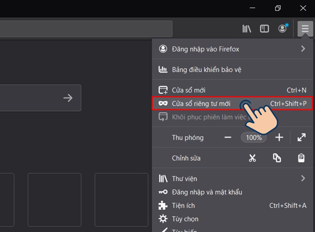Click the Cut scissors icon
Image resolution: width=315 pixels, height=232 pixels.
coord(252,158)
